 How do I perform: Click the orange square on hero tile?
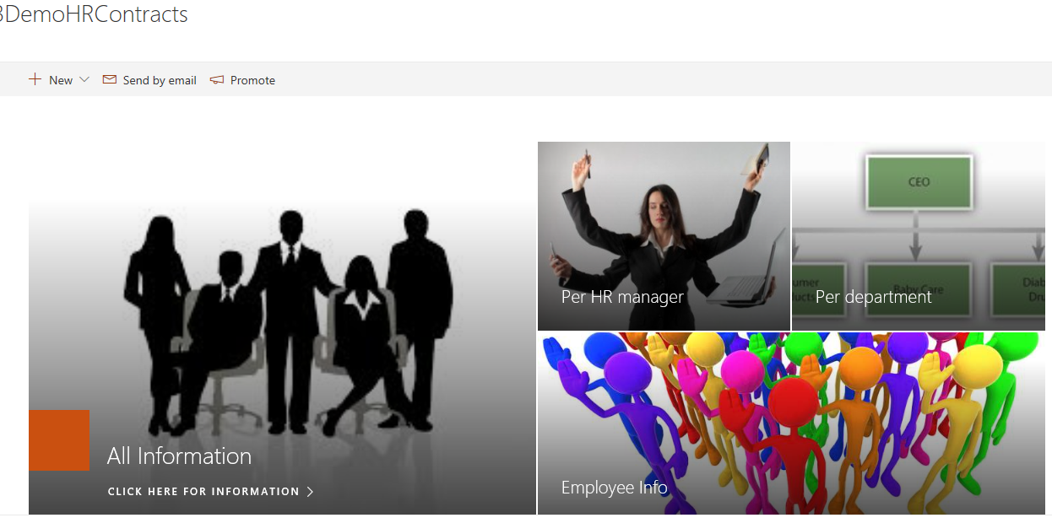pyautogui.click(x=58, y=439)
